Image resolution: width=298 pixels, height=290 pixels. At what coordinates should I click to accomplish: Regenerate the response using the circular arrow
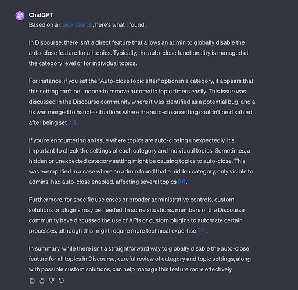pyautogui.click(x=61, y=281)
